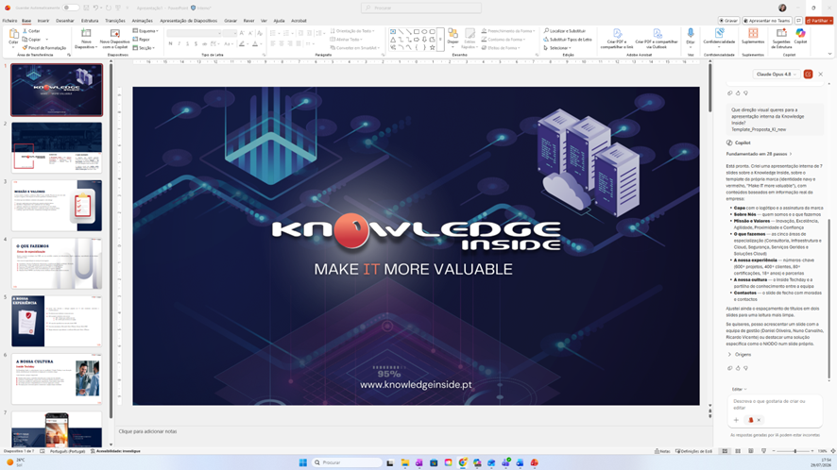Expand Fundamentado em 28 passos

pos(759,154)
